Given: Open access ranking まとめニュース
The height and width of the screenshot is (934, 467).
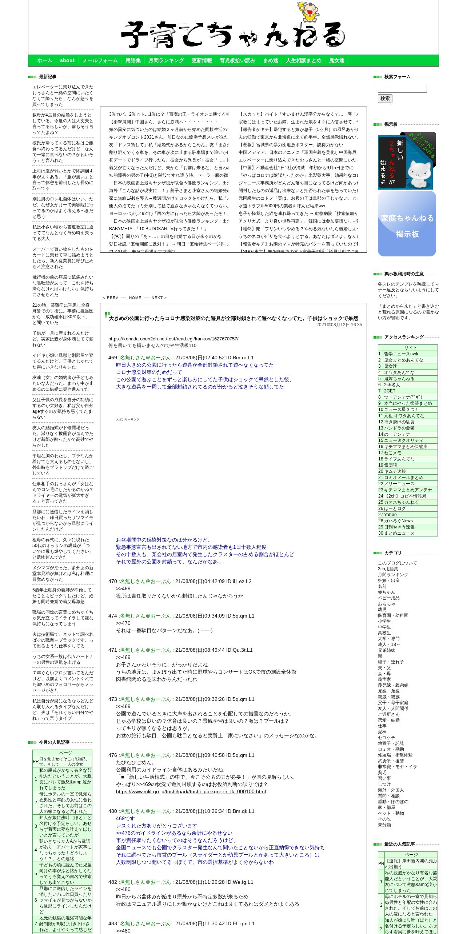Looking at the screenshot, I should 399,533.
